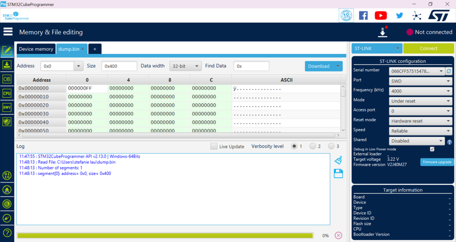Open the Port SWD dropdown

[x=420, y=81]
